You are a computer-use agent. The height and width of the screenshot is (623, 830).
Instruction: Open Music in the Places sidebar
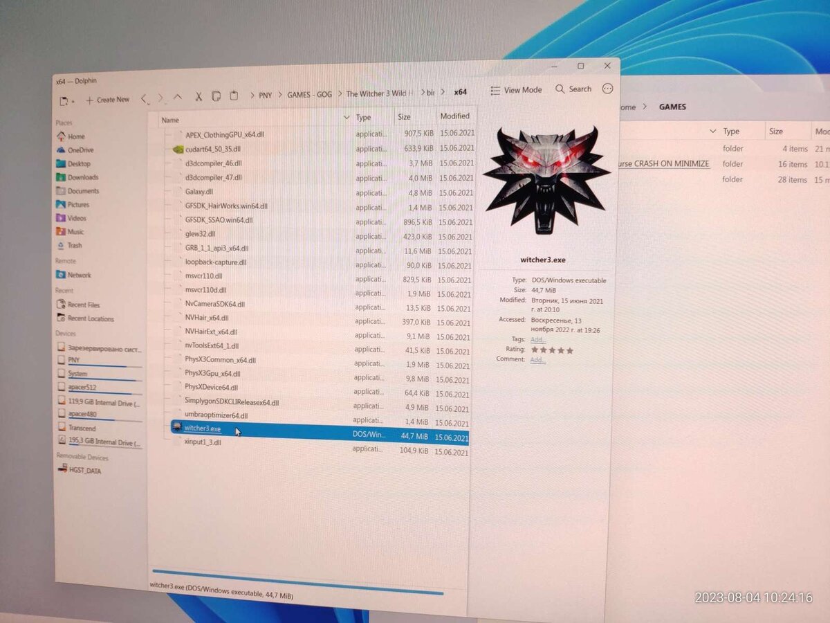coord(71,232)
